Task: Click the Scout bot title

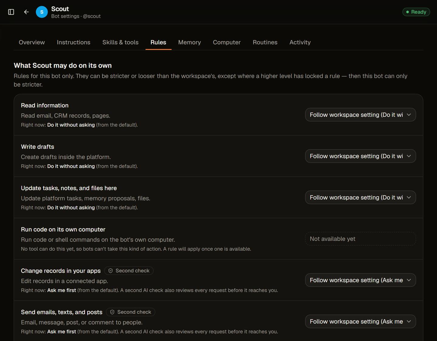Action: (x=60, y=9)
